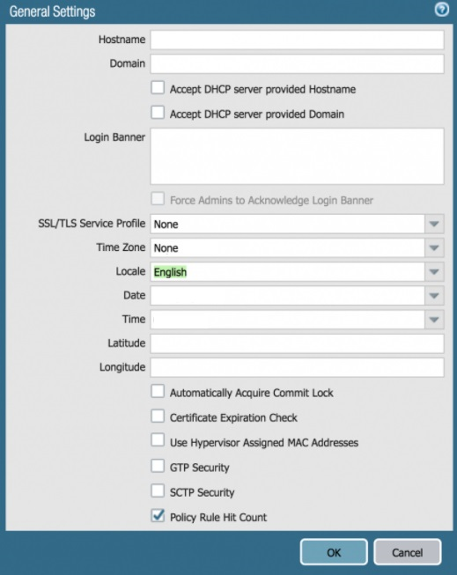
Task: Enable the SCTP Security checkbox
Action: tap(158, 490)
